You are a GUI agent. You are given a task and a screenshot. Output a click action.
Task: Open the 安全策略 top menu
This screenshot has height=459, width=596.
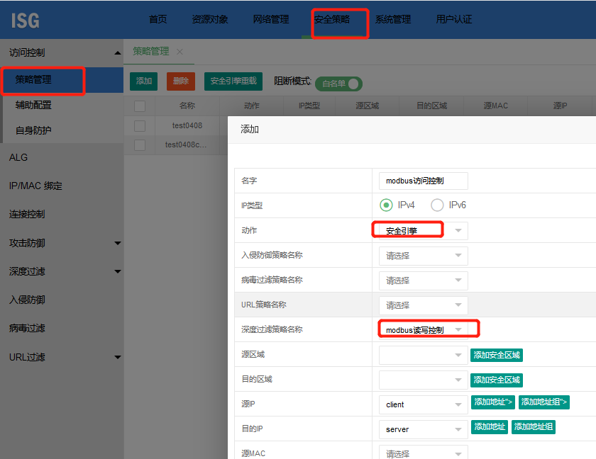click(331, 20)
